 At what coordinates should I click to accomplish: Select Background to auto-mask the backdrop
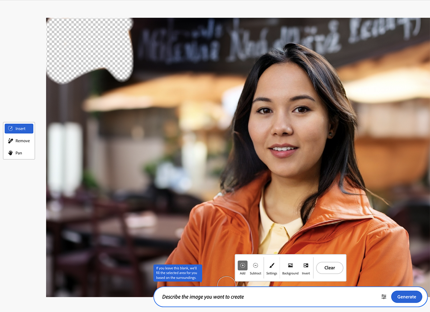click(290, 268)
